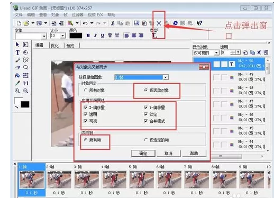Select the eraser tool
The width and height of the screenshot is (274, 198).
click(x=17, y=67)
